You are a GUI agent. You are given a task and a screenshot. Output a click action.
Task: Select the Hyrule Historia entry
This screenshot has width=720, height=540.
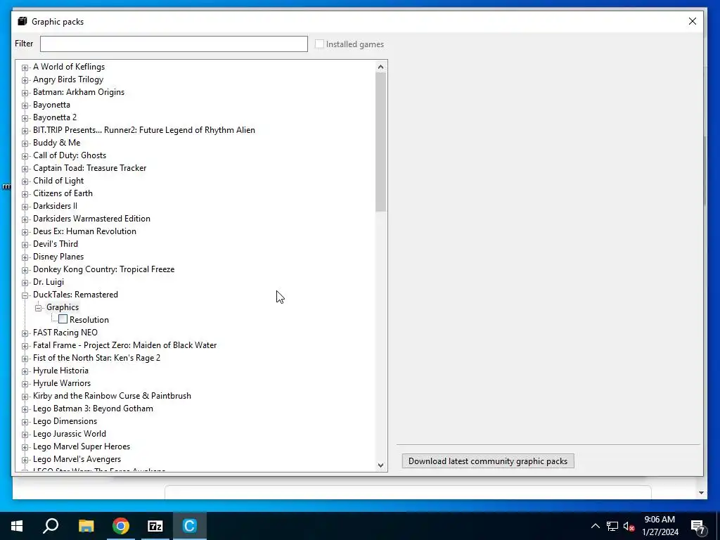click(x=60, y=371)
